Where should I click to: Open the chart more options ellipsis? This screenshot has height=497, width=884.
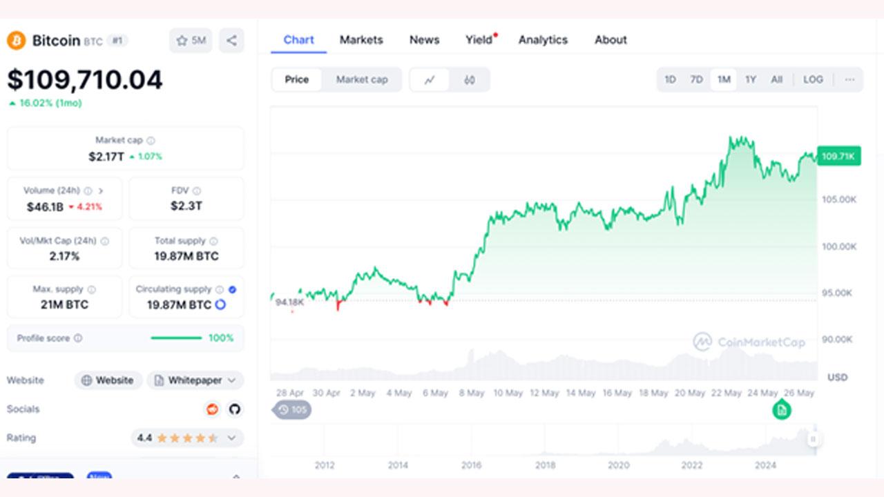(849, 79)
